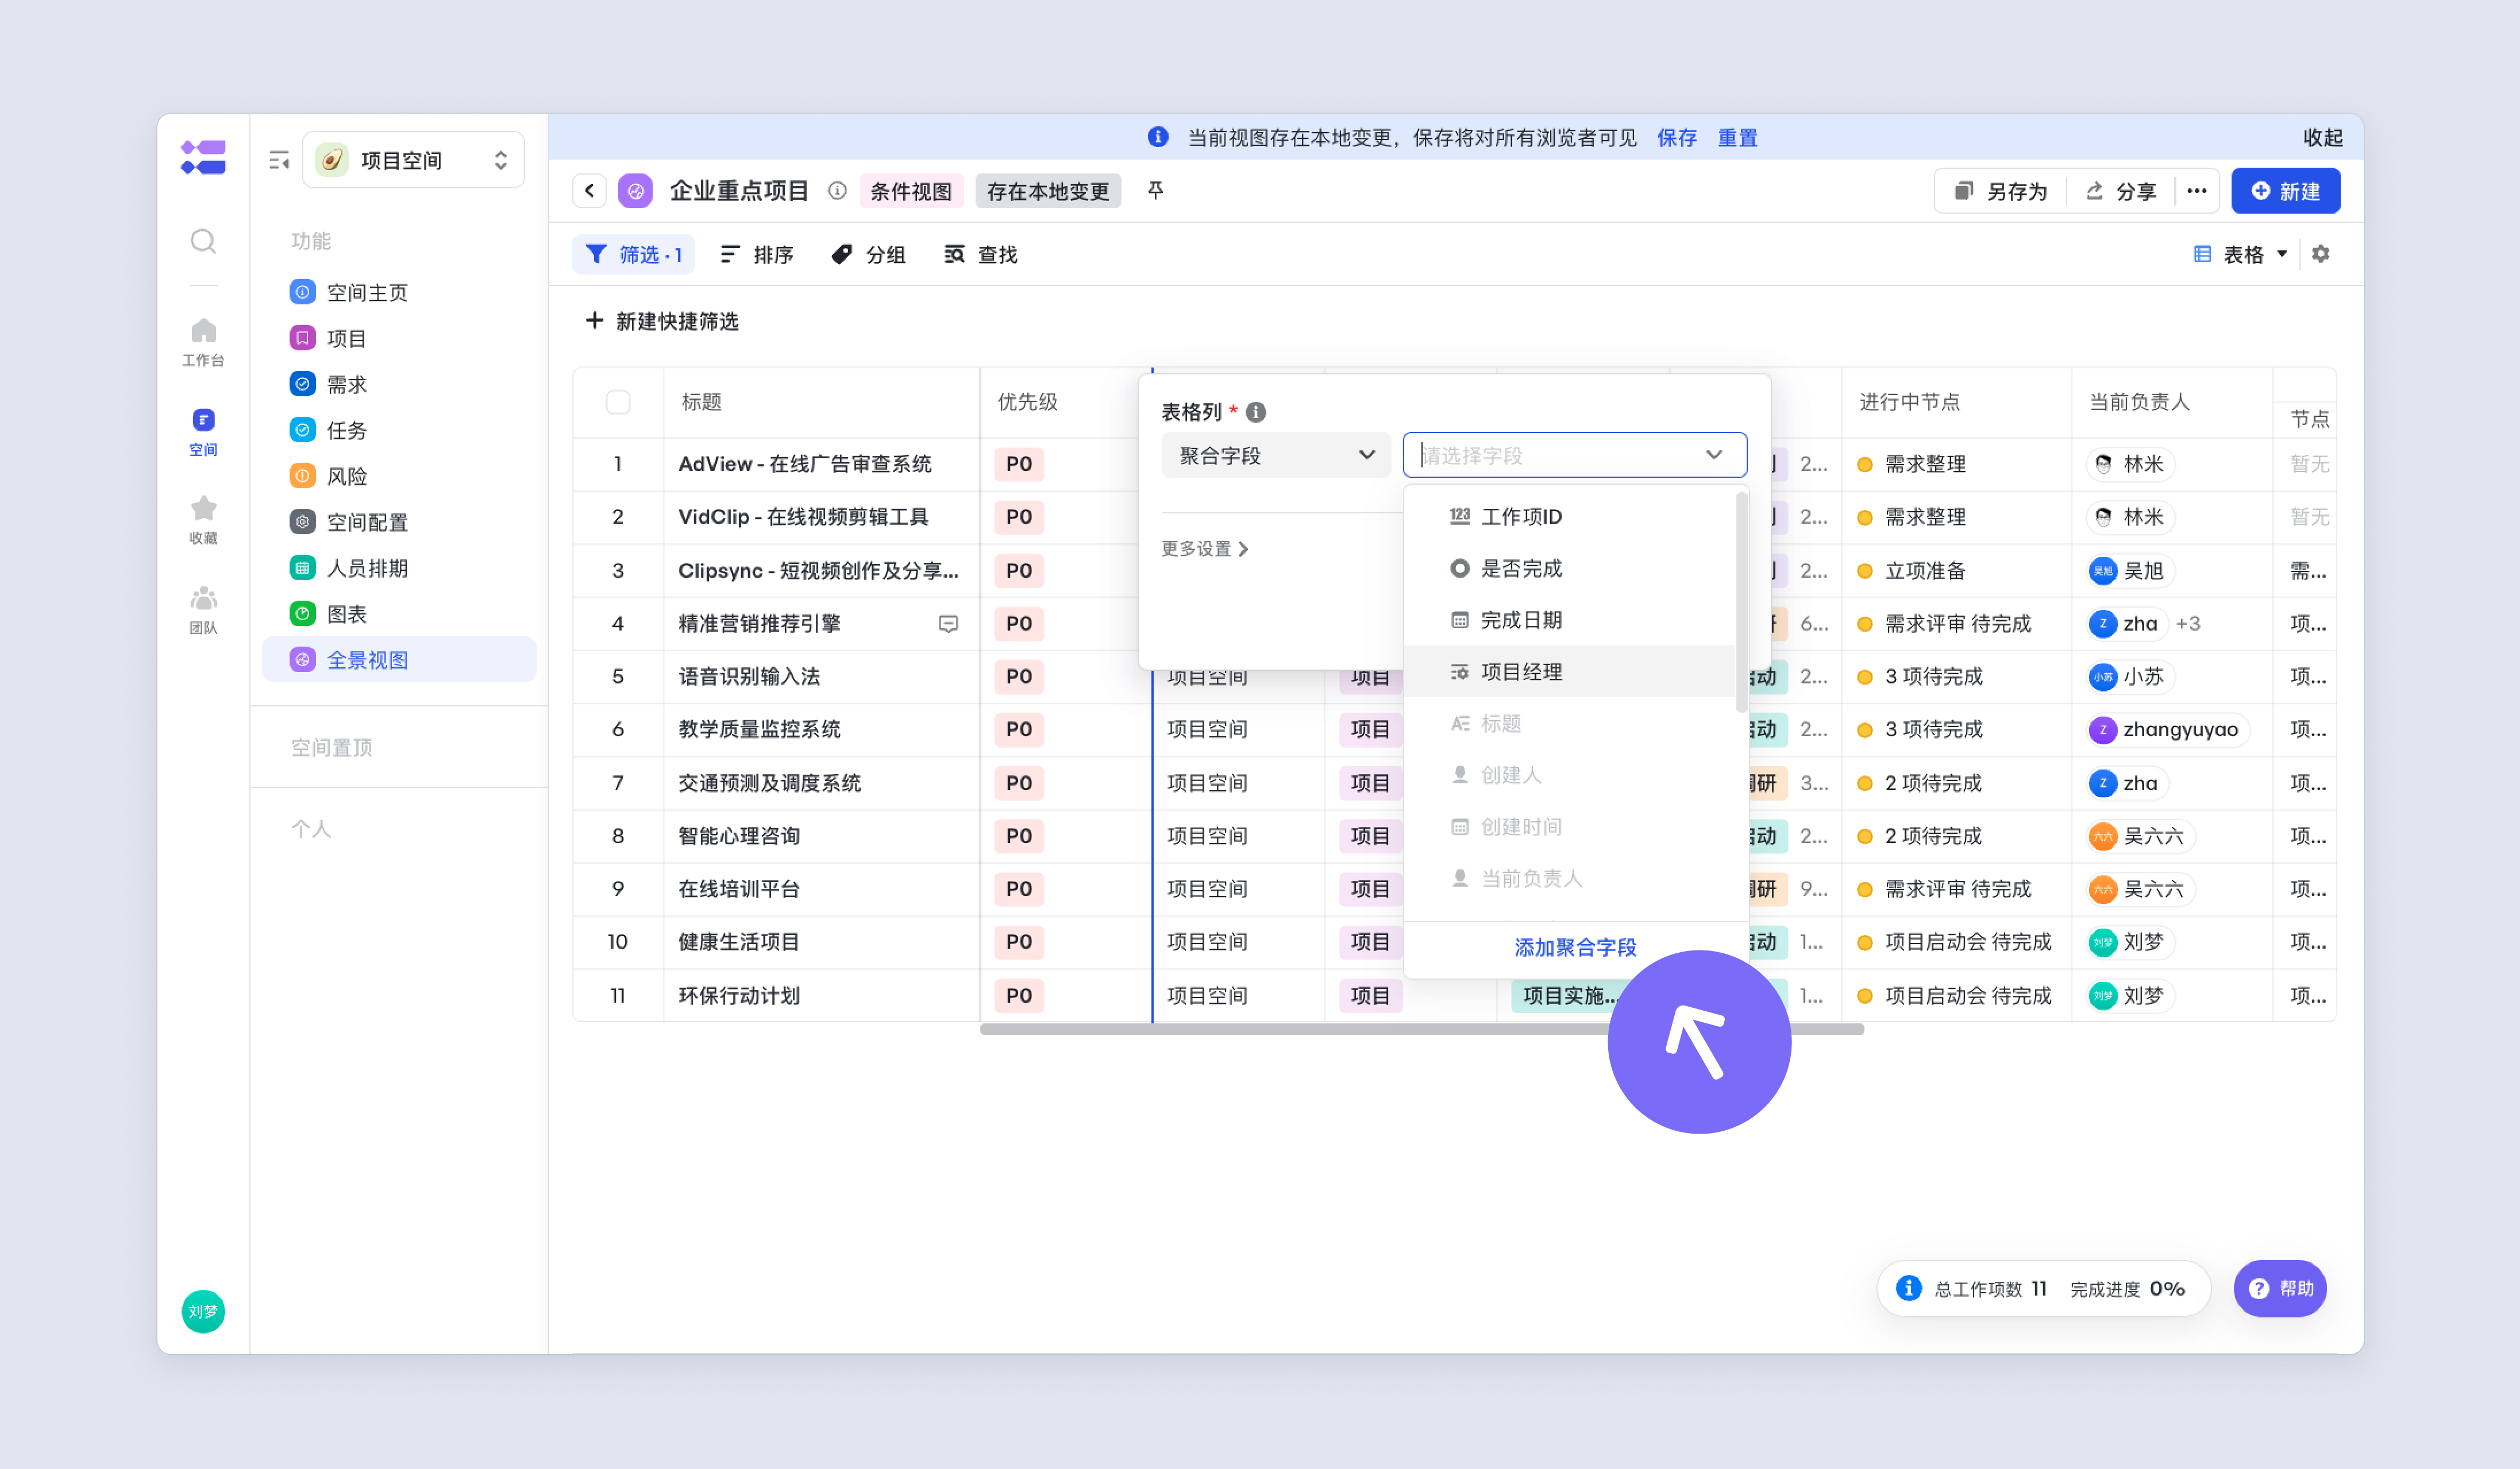Click 添加聚合字段 link in dropdown
This screenshot has height=1469, width=2520.
click(1575, 948)
